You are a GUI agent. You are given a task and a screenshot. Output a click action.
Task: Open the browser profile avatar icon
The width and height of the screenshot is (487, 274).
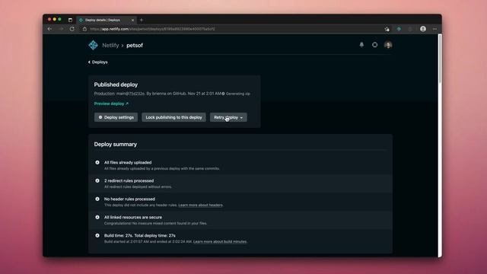click(423, 29)
